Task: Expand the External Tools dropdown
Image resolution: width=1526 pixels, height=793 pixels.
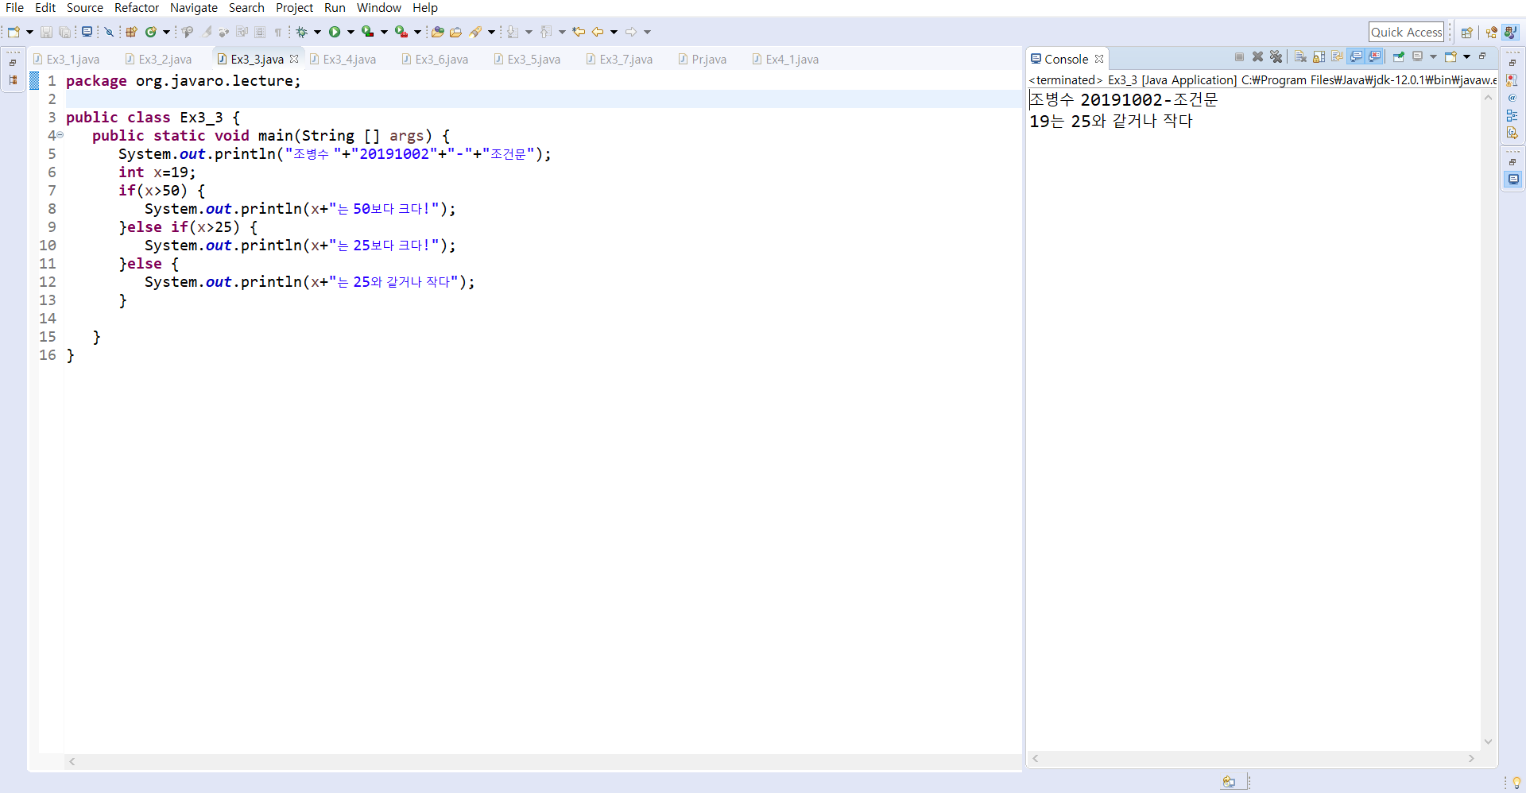Action: point(417,32)
